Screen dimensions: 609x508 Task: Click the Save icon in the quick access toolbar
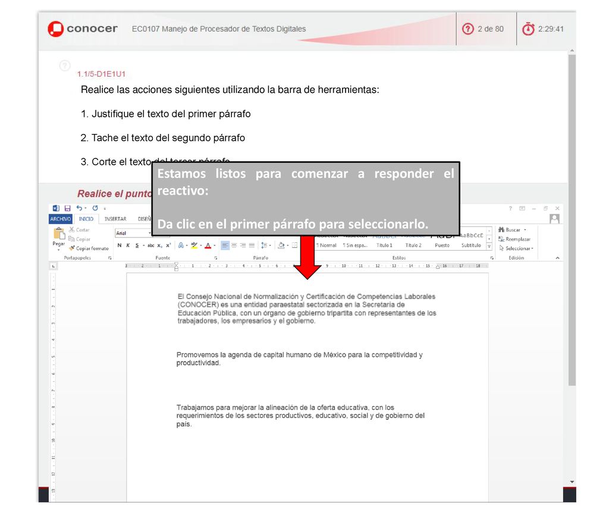[68, 208]
